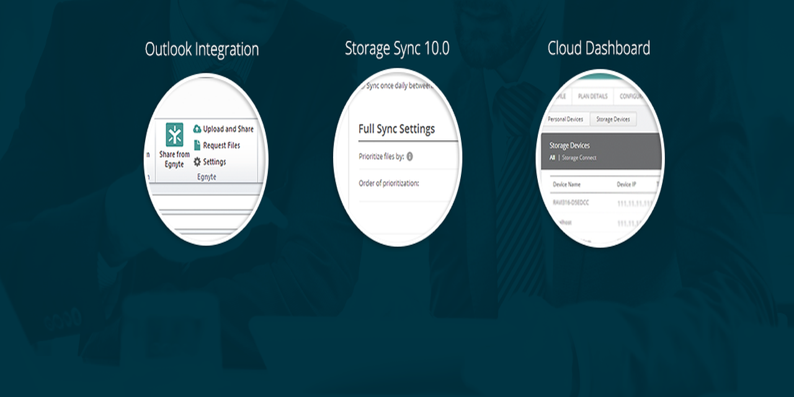Image resolution: width=794 pixels, height=397 pixels.
Task: Click the Upload and Share cloud icon
Action: pos(197,129)
